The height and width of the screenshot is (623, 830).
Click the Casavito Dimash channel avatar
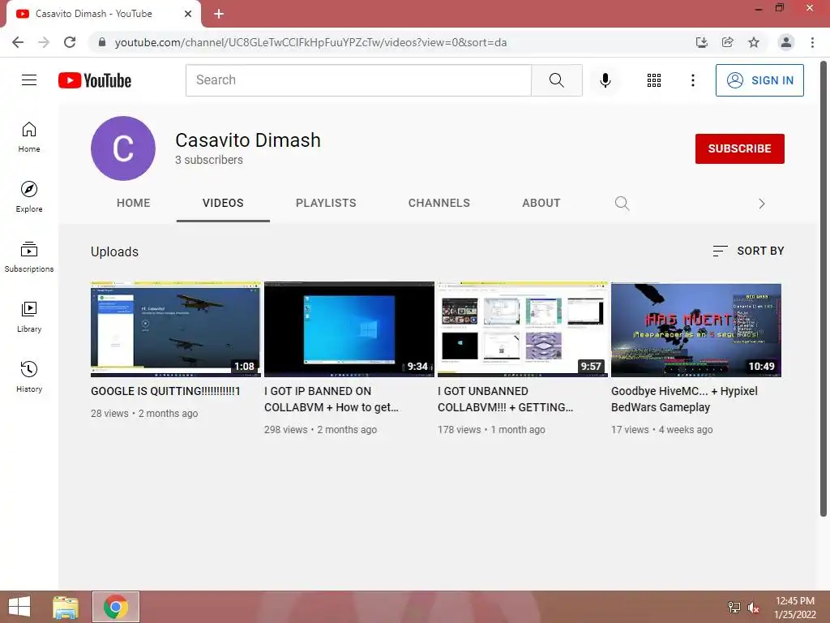tap(123, 148)
